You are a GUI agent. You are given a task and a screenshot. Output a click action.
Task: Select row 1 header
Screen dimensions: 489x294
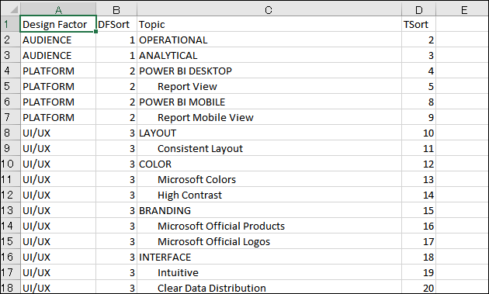tap(10, 24)
